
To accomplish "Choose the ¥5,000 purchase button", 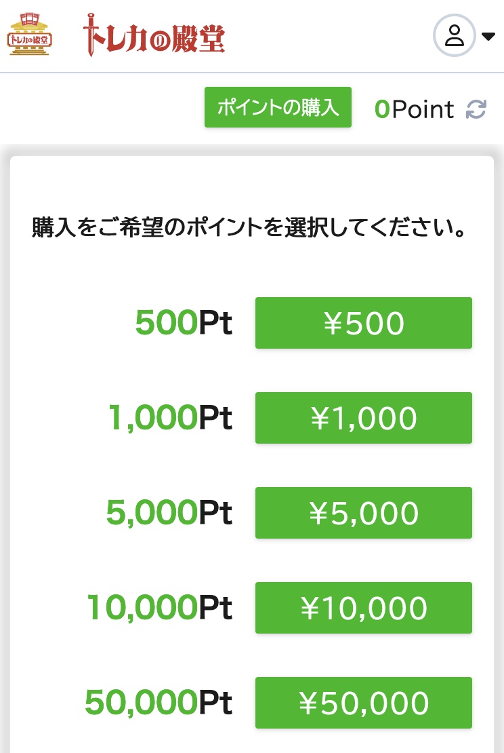I will (x=364, y=513).
